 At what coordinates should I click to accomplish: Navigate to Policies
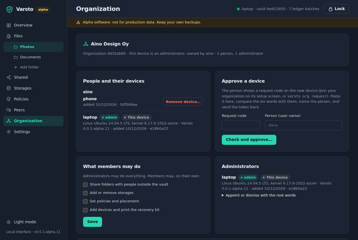(x=33, y=99)
